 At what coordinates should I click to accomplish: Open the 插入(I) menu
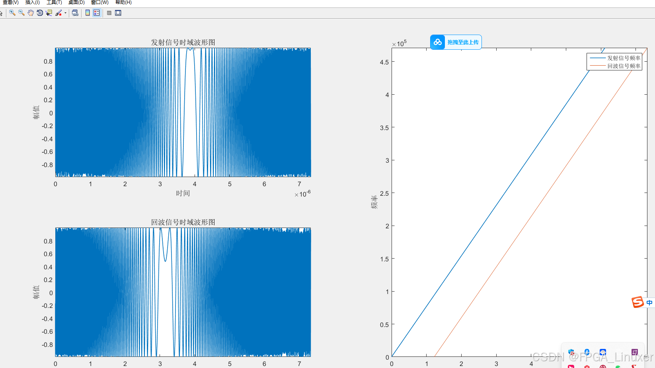(33, 2)
